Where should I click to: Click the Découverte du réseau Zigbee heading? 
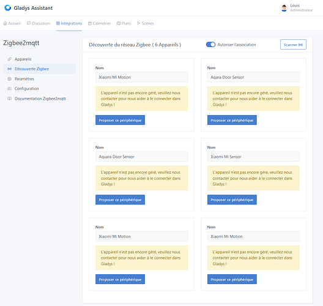click(135, 45)
